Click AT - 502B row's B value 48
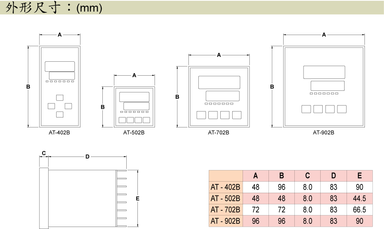Viewport: 384px width, 229px height. click(282, 198)
